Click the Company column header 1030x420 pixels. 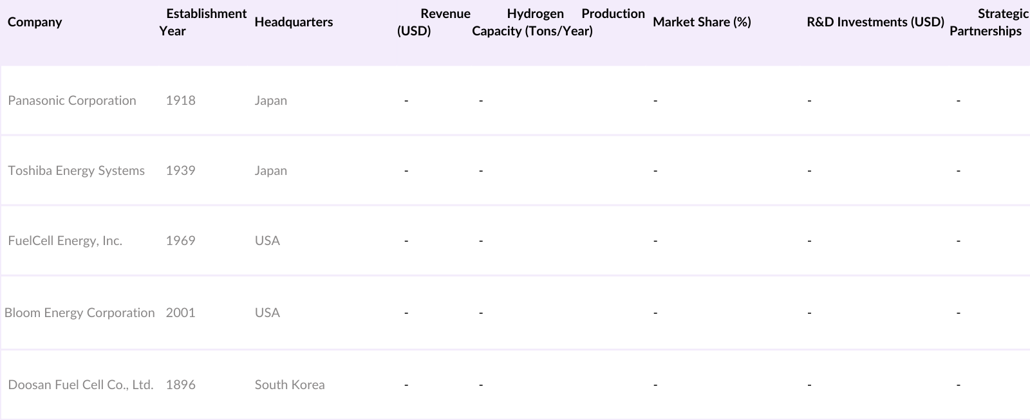tap(35, 22)
